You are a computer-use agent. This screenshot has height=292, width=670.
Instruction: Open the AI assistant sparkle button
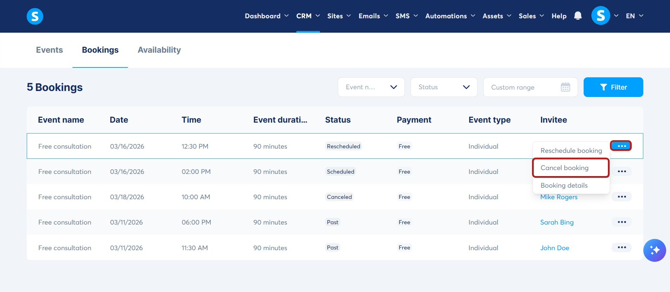[x=654, y=250]
